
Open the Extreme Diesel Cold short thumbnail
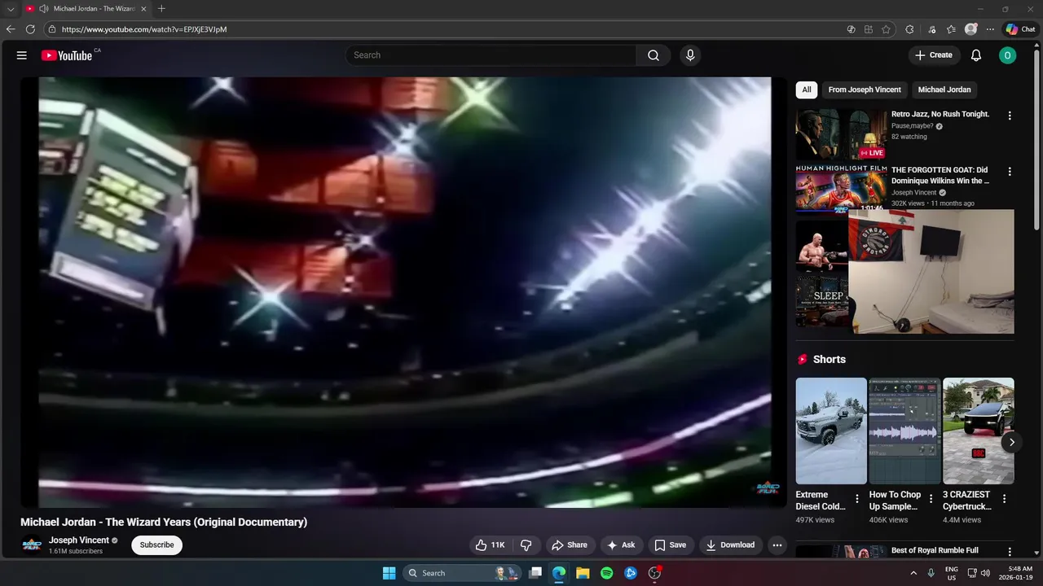coord(831,431)
